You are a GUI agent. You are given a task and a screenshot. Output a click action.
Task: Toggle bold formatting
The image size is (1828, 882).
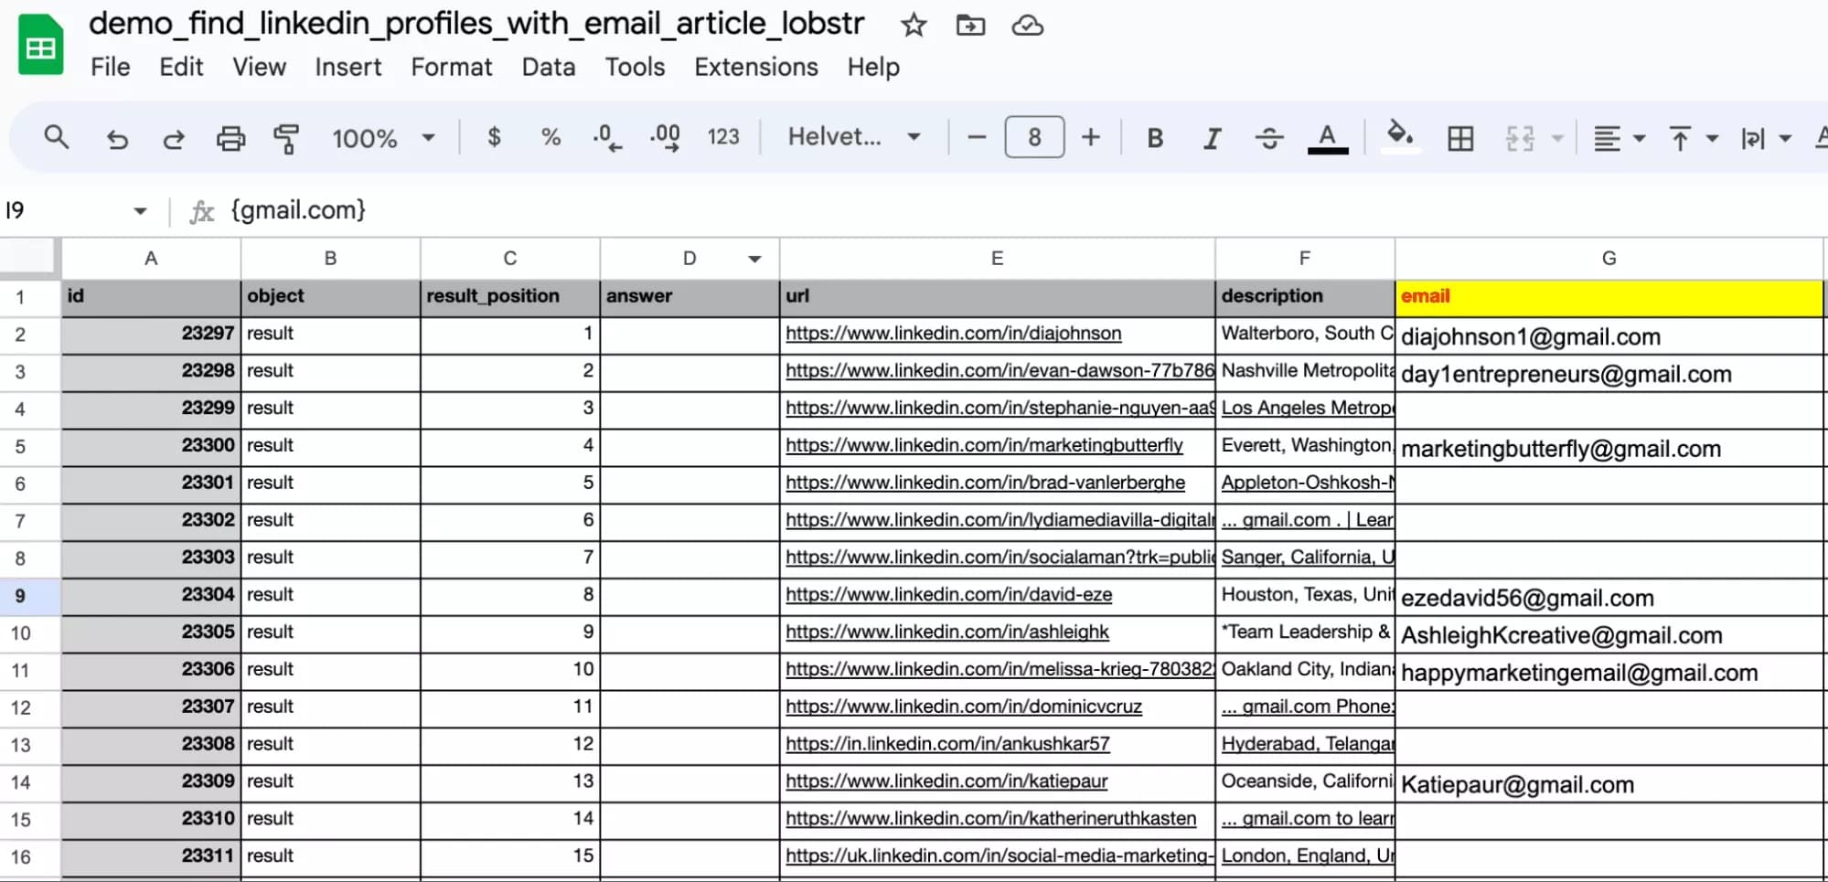click(x=1154, y=137)
